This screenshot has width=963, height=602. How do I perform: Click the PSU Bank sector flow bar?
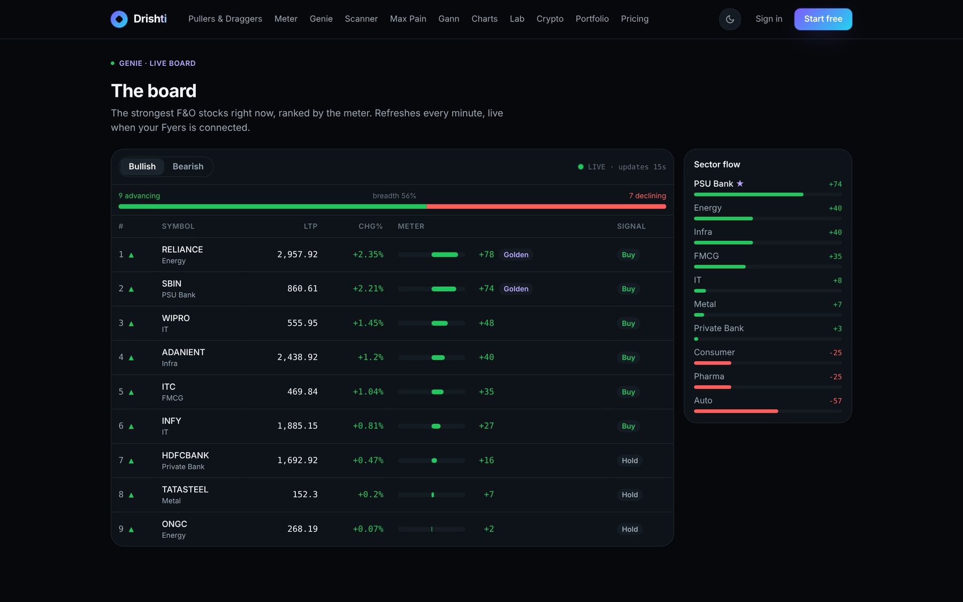768,194
